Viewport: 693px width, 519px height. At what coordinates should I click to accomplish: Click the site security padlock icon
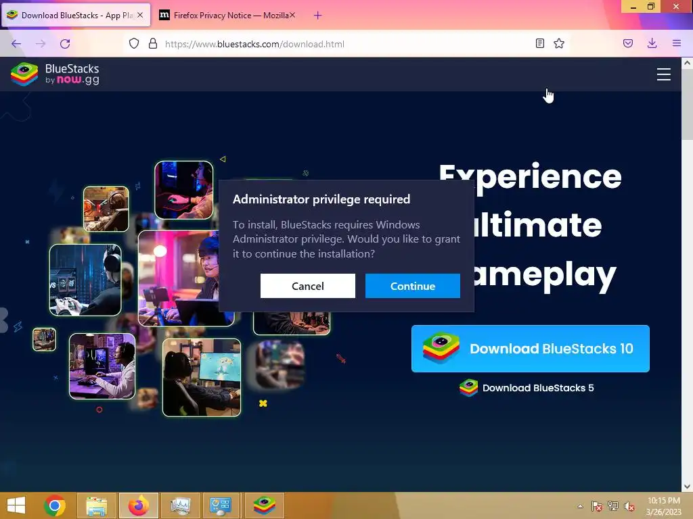coord(153,44)
